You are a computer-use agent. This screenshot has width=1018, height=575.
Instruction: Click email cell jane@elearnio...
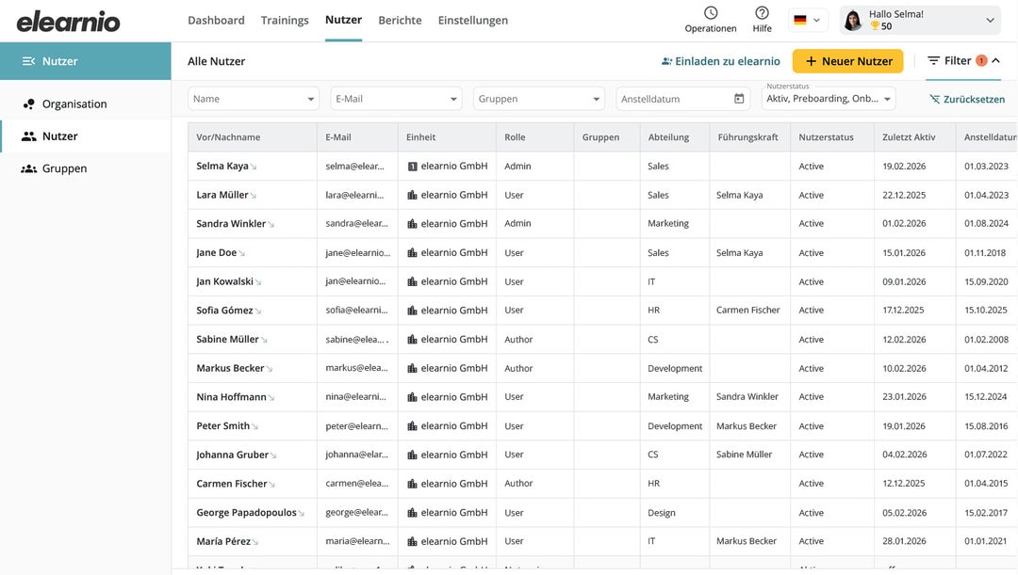tap(358, 253)
